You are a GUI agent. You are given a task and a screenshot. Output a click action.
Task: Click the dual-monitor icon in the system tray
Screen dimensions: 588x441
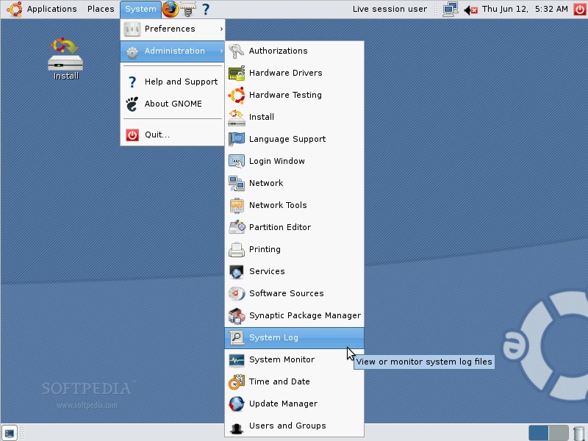coord(450,9)
